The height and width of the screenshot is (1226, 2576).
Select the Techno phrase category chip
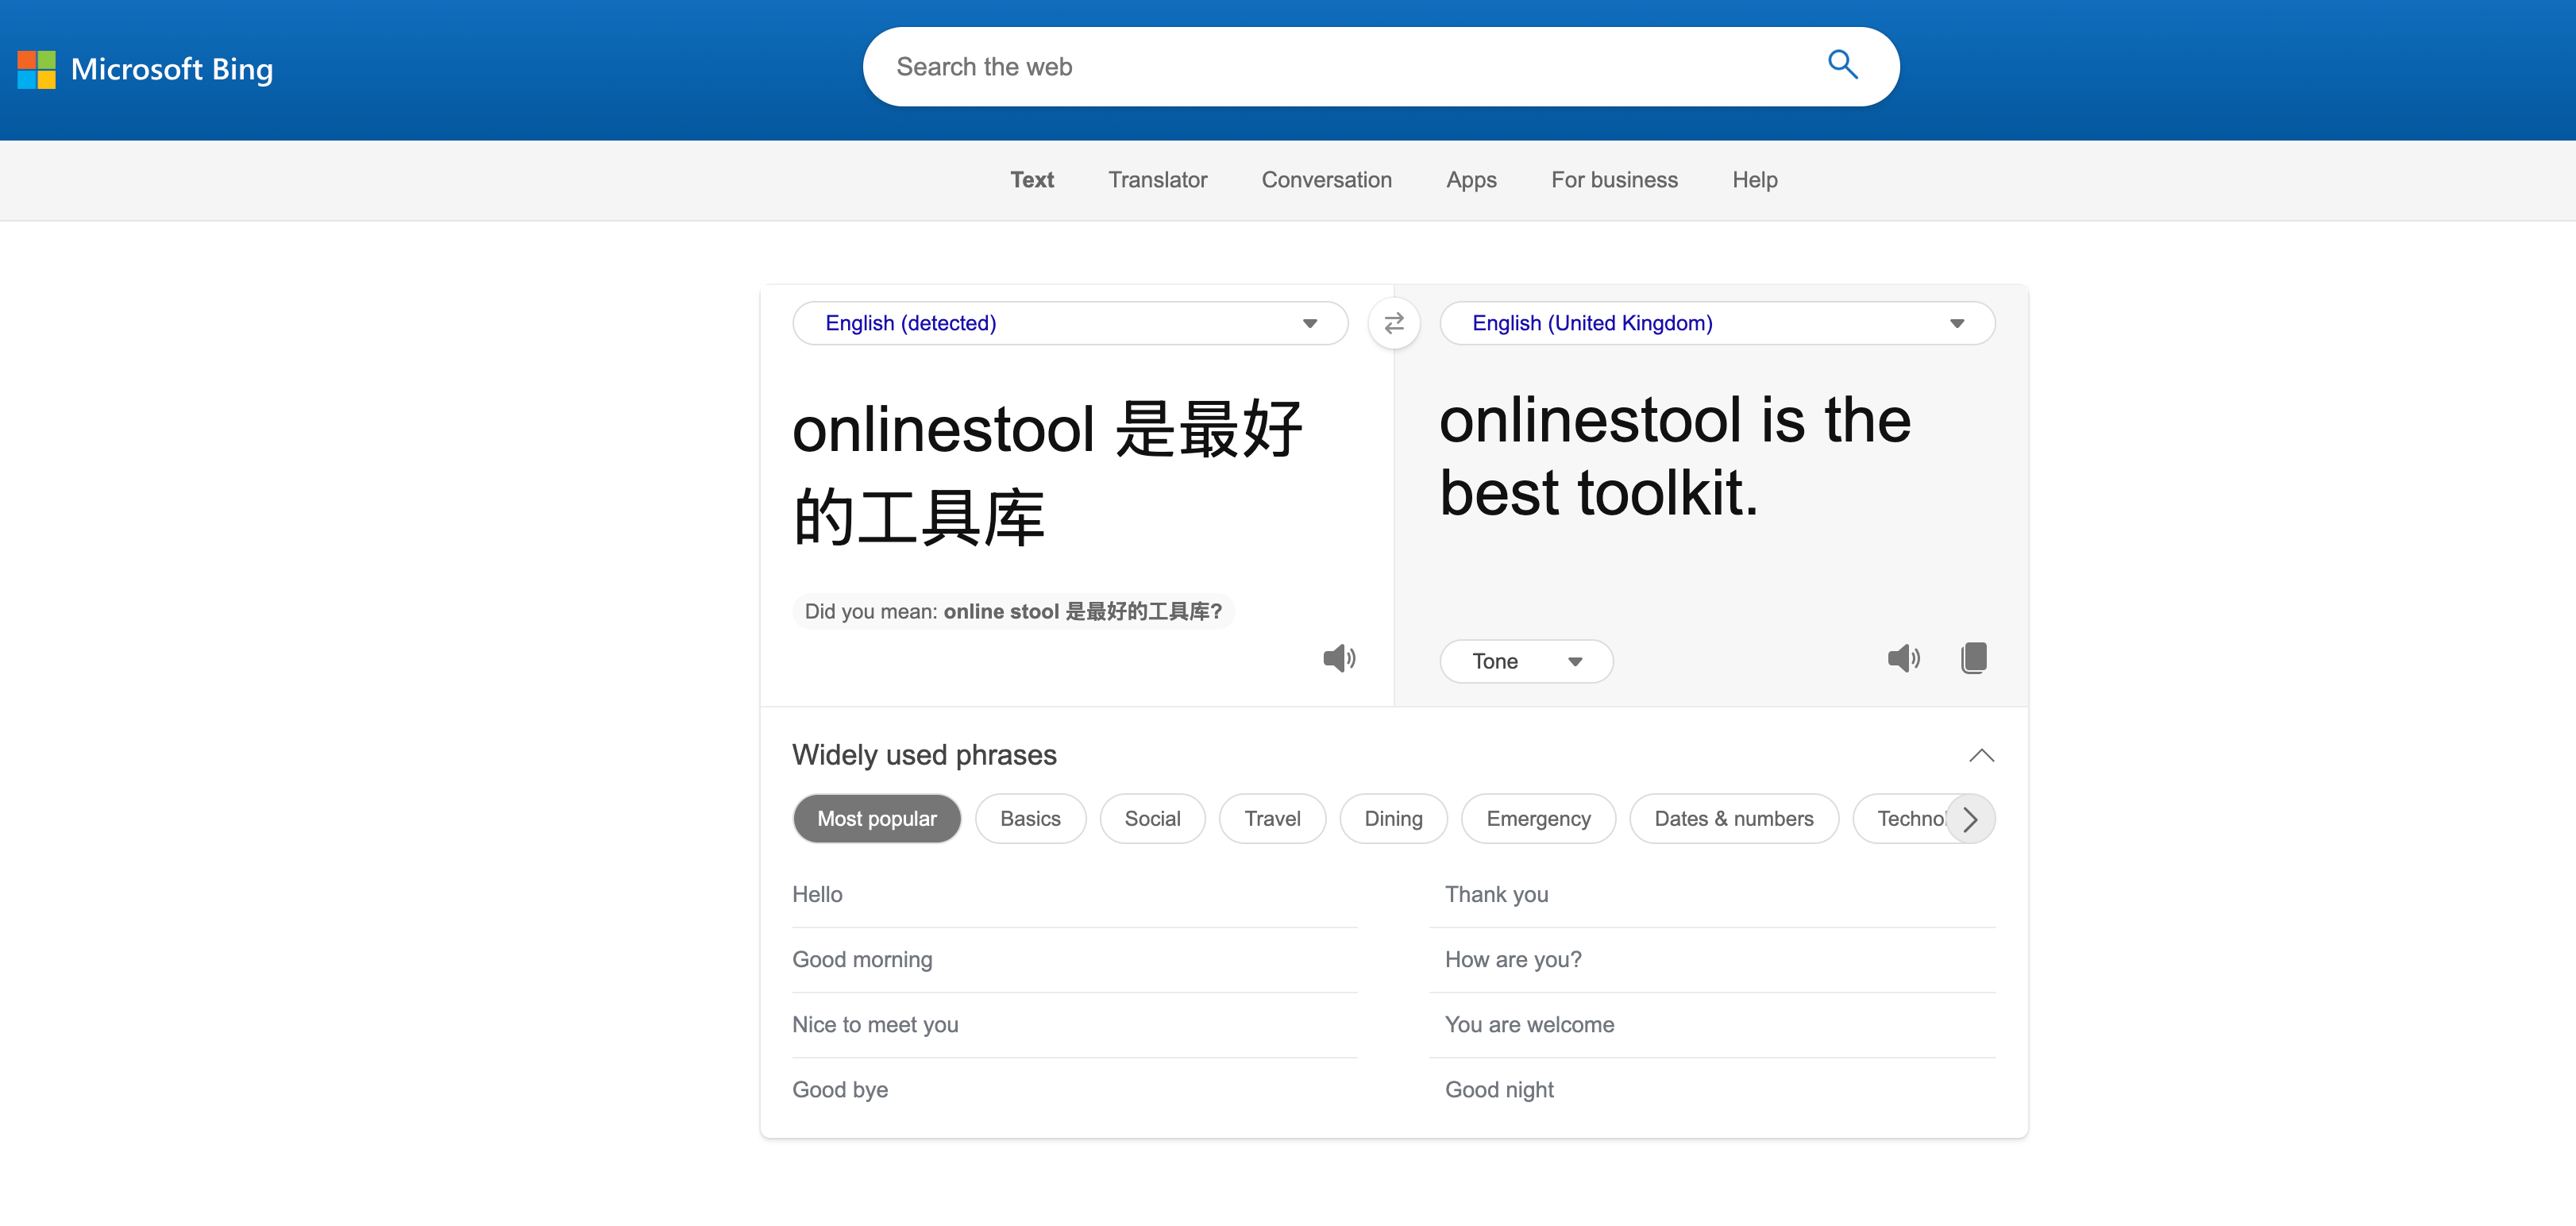coord(1900,819)
